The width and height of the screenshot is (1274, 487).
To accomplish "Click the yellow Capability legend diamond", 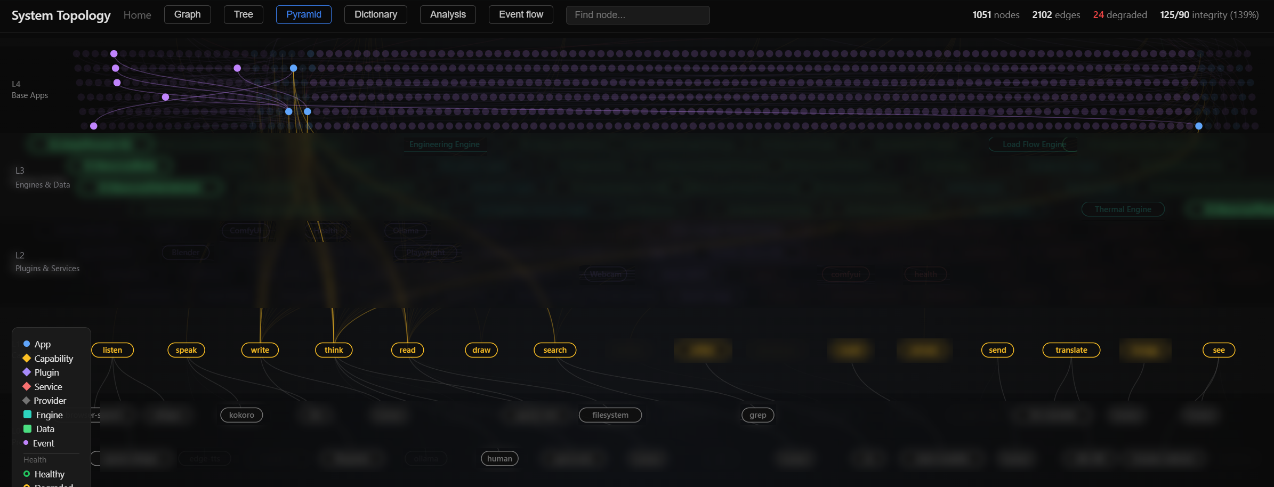I will pos(27,358).
